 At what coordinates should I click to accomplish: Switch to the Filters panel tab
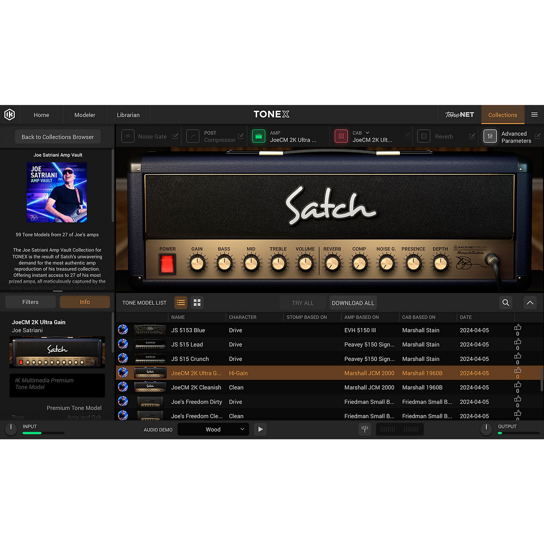30,302
